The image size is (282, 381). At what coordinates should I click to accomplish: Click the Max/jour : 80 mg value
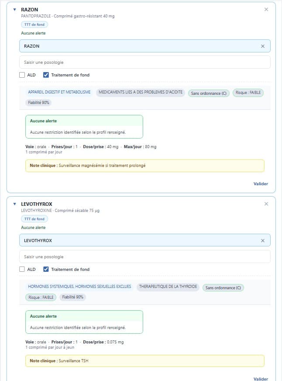(x=140, y=147)
